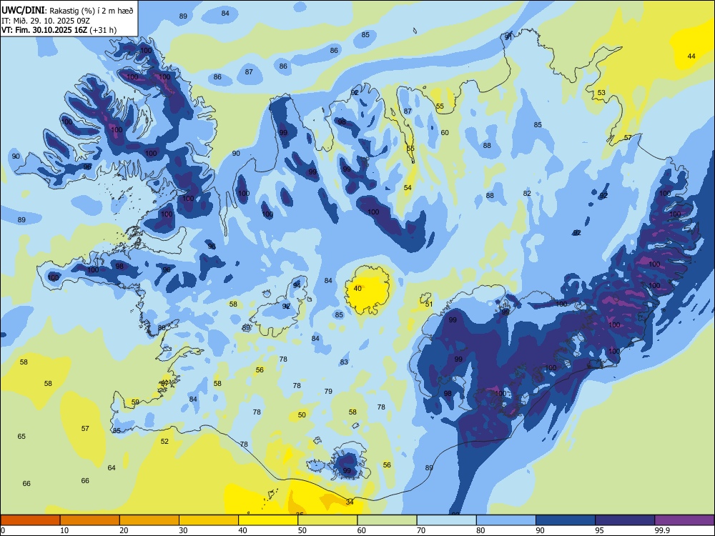The image size is (715, 536).
Task: Click the '99.9' legend tick label
Action: click(661, 530)
